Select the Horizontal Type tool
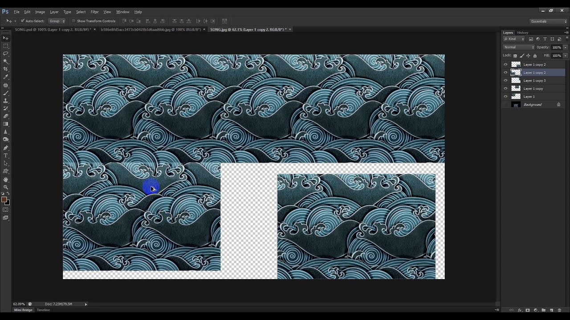The height and width of the screenshot is (320, 570). click(x=6, y=156)
